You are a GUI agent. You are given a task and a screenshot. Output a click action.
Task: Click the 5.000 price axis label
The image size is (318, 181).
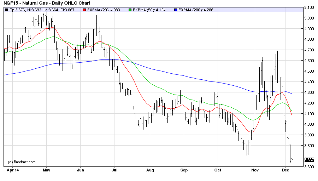pos(309,18)
